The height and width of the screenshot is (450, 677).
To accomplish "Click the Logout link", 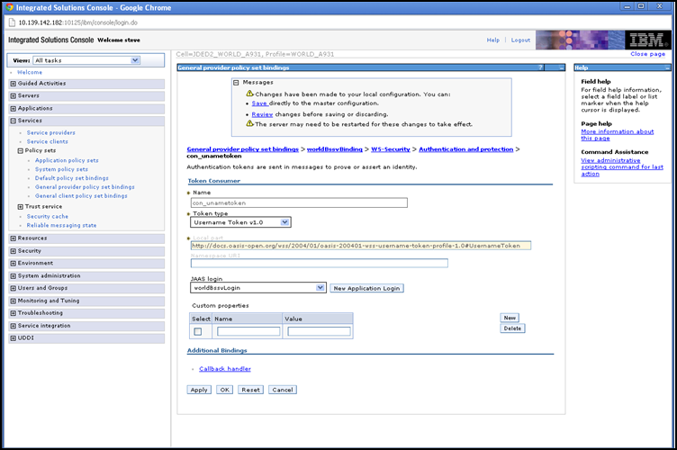I will pos(520,40).
